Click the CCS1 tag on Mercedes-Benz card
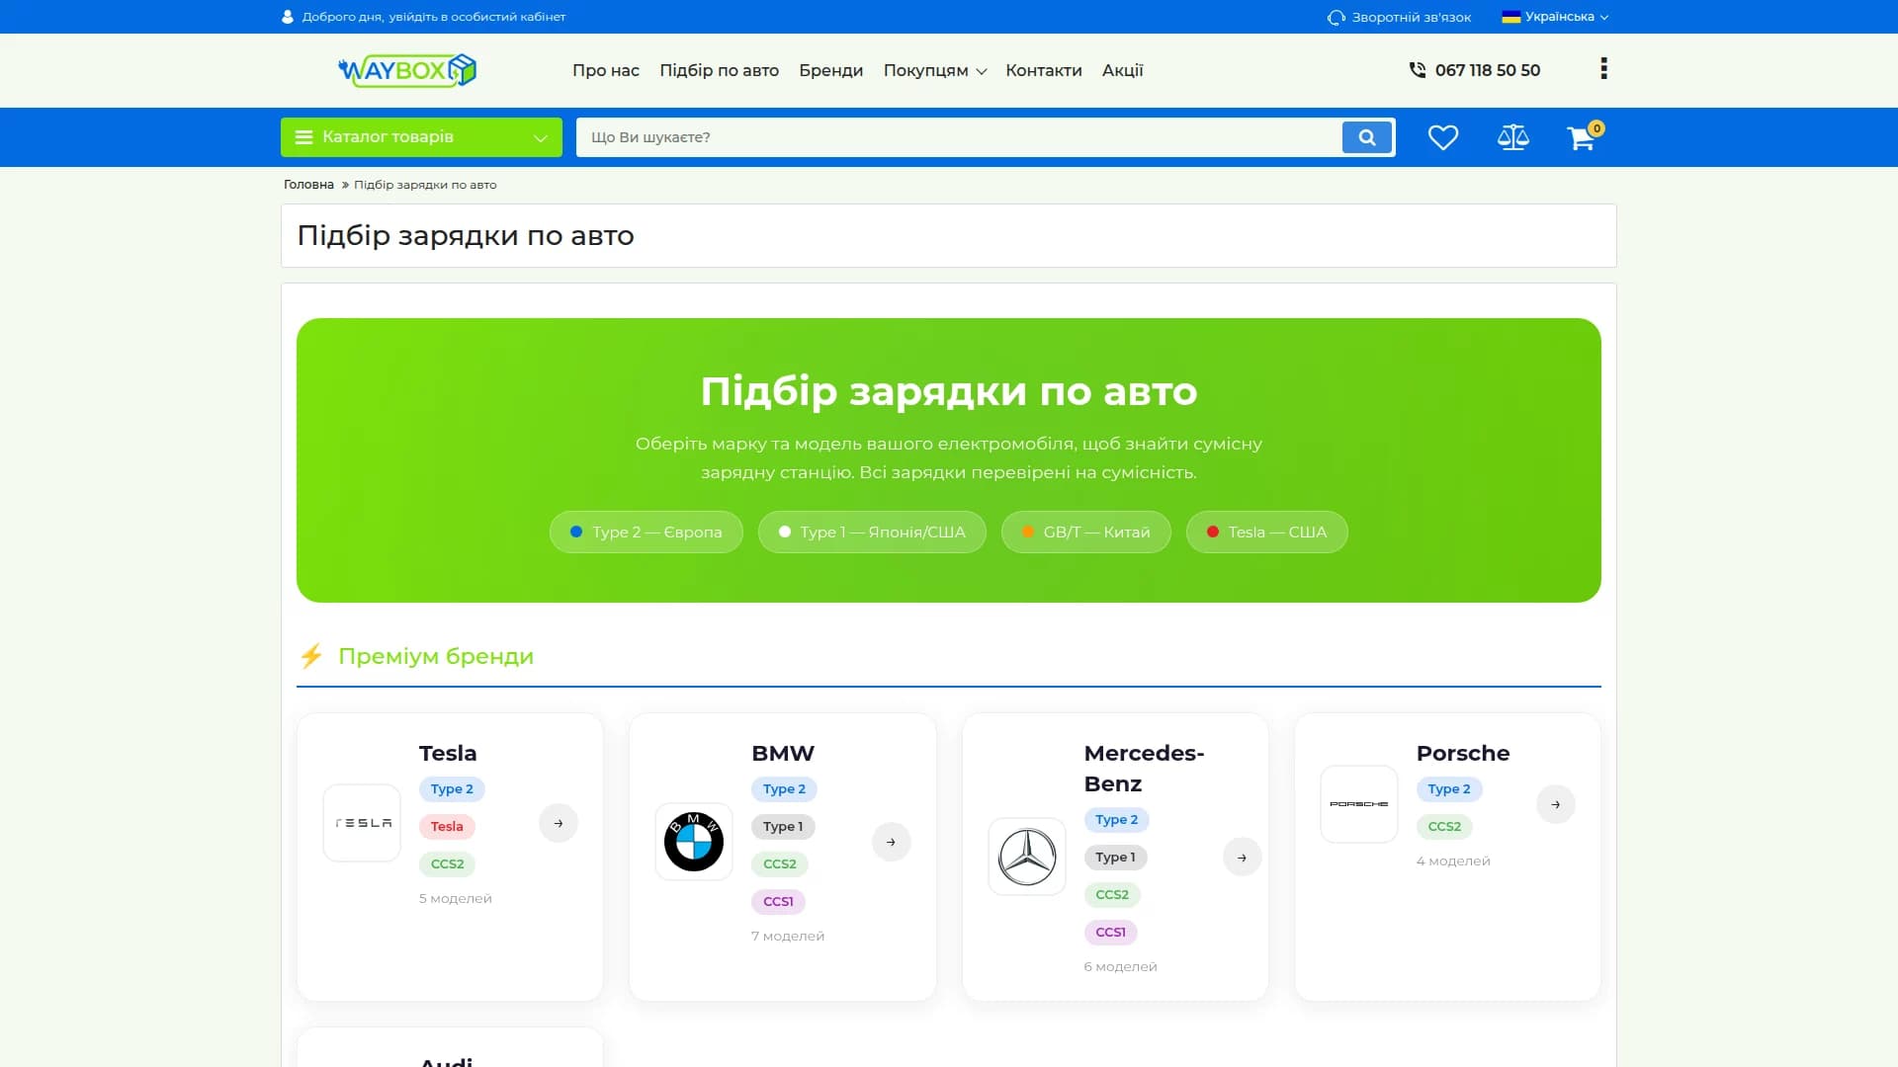The image size is (1898, 1067). [x=1110, y=933]
